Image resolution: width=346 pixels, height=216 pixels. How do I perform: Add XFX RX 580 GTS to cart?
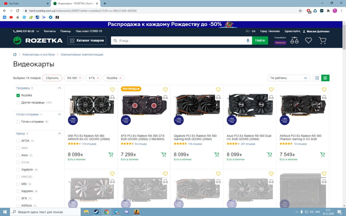point(164,154)
